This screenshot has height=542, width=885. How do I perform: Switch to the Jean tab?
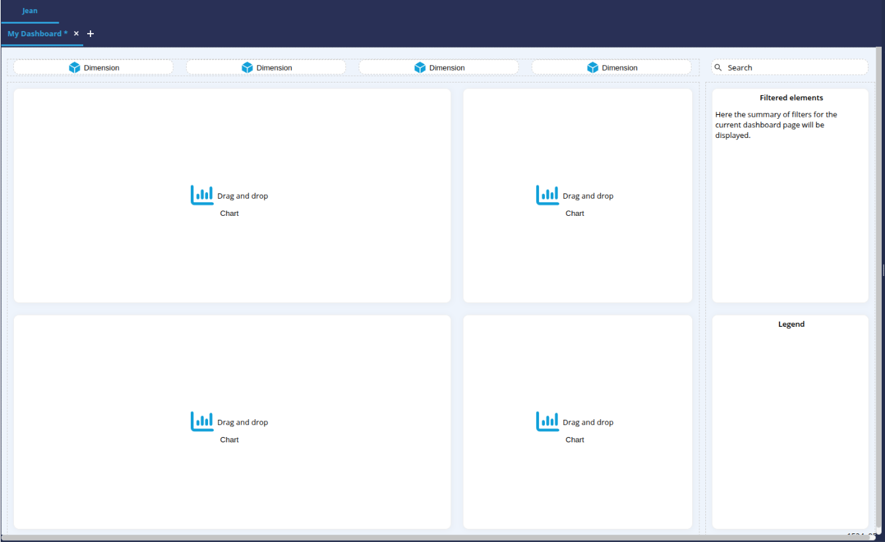30,11
